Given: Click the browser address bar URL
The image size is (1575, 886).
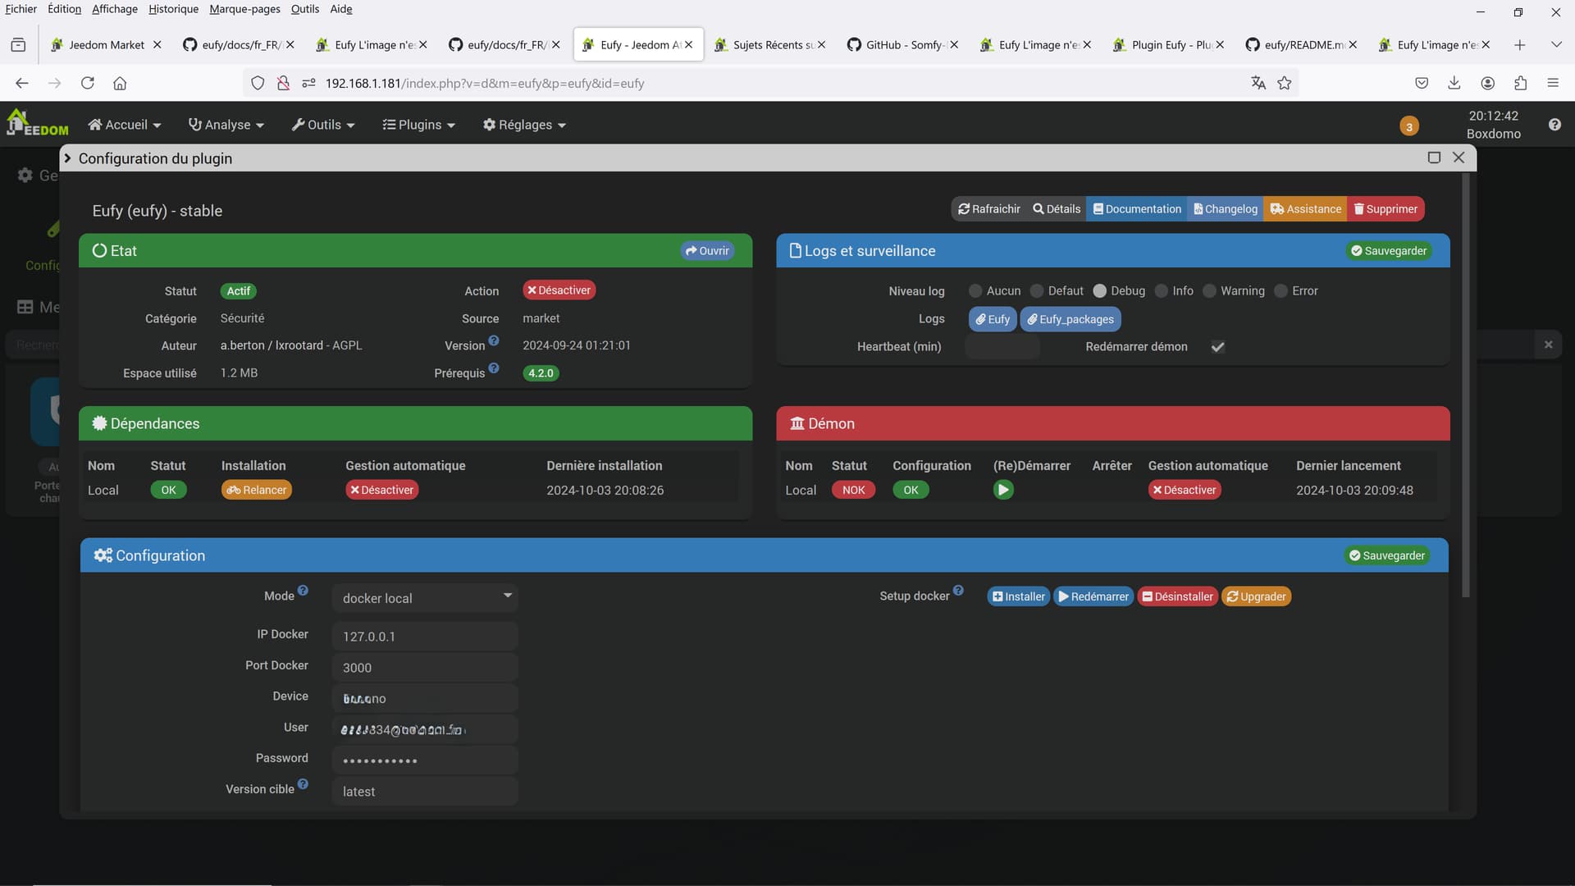Looking at the screenshot, I should 485,83.
